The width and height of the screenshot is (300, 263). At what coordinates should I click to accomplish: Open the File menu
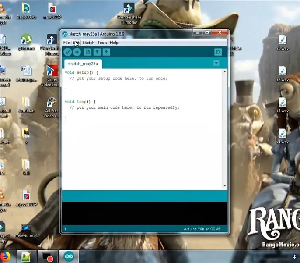pos(66,43)
